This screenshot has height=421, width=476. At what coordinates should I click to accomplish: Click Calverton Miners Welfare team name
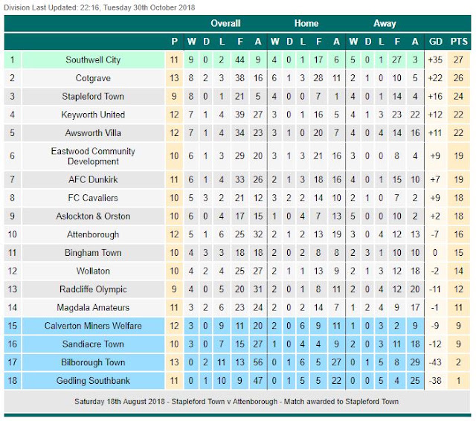click(x=93, y=326)
